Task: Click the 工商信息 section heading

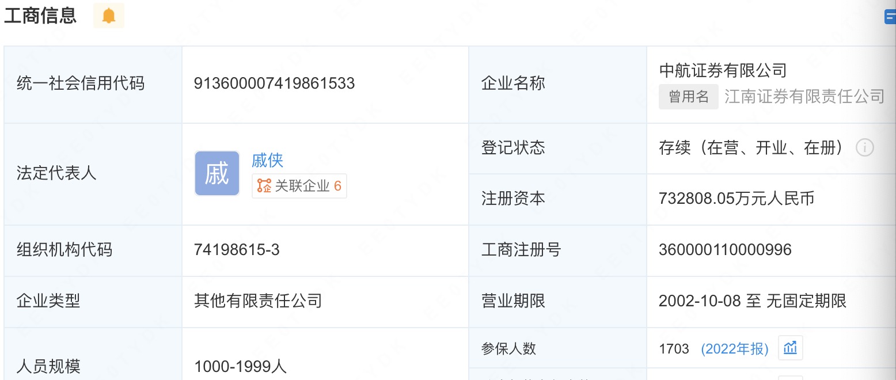Action: pos(40,16)
